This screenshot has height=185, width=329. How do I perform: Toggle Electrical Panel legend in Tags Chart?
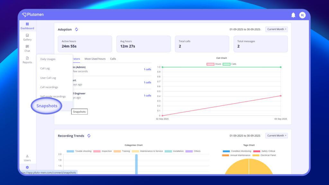(264, 155)
